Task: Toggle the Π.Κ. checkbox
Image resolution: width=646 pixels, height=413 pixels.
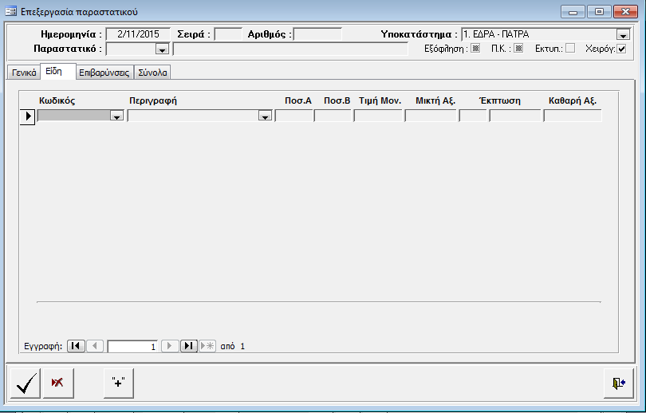Action: (x=518, y=48)
